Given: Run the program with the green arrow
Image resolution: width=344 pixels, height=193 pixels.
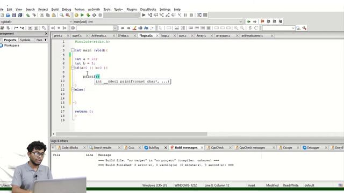Looking at the screenshot, I should tap(82, 15).
